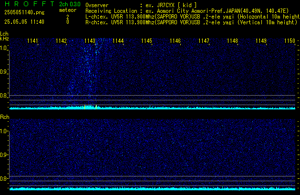Viewport: 300px width, 195px height.
Task: Click the 2ch 0.3.0 version label
Action: [70, 4]
